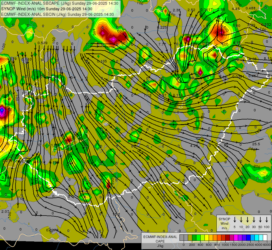The width and height of the screenshot is (272, 250).
Task: Click the map value 4.45
Action: (x=236, y=9)
